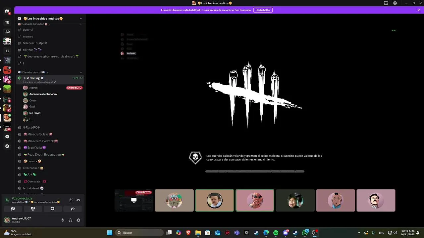Mute the microphone
The width and height of the screenshot is (424, 238).
coord(63,220)
